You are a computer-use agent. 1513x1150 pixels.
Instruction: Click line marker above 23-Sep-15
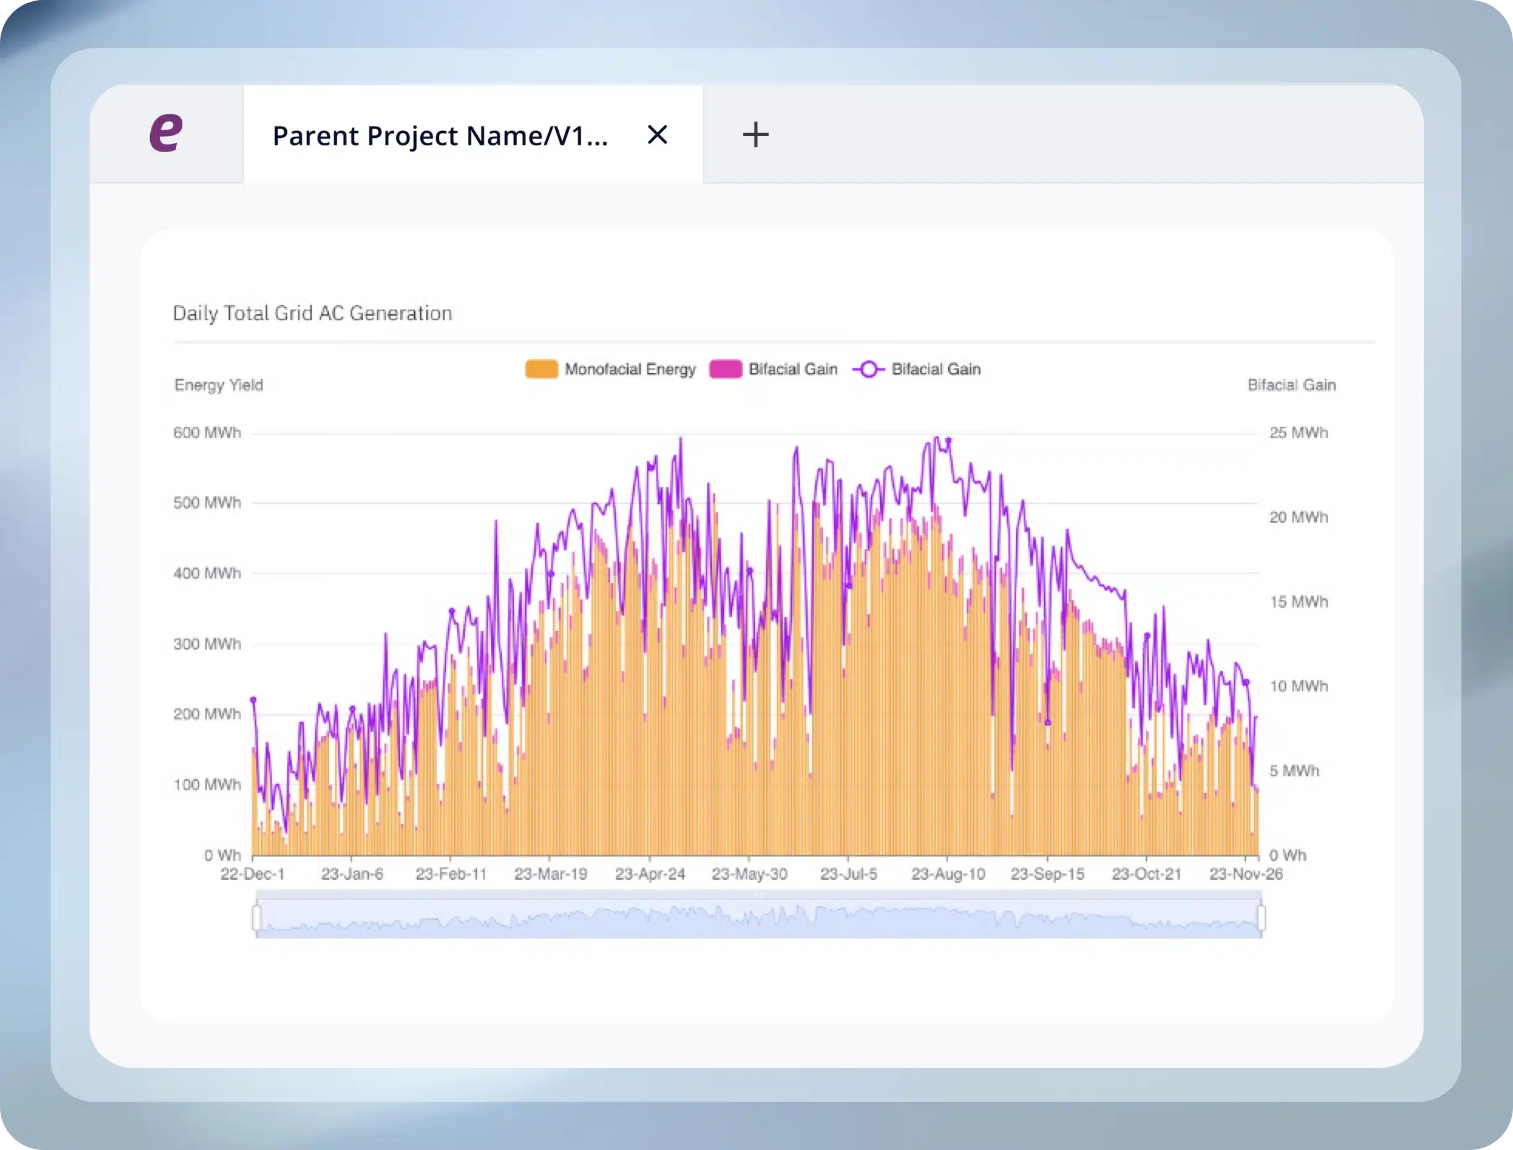[1048, 722]
